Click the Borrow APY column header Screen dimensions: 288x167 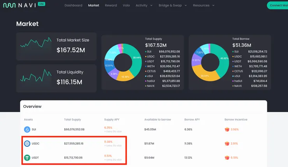192,120
